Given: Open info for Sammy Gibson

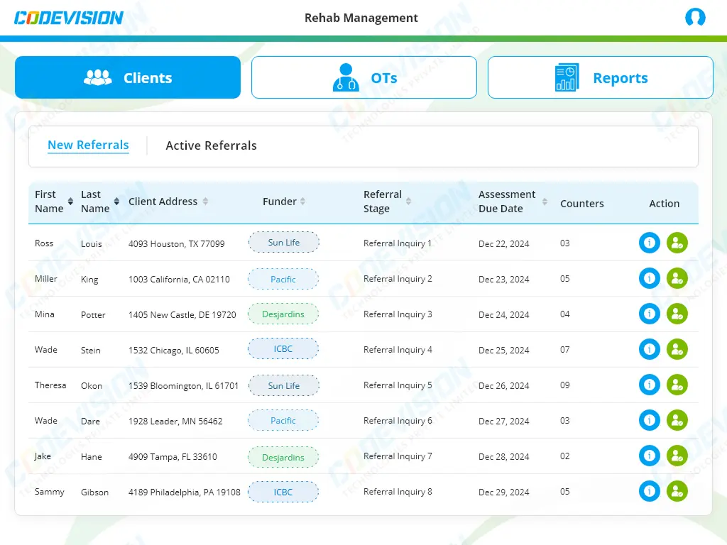Looking at the screenshot, I should click(649, 491).
